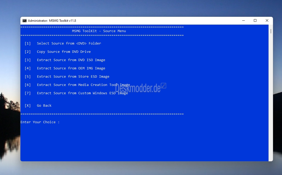
Task: Click the 'Administrator: MSMG Toolkit v11.8' title text
Action: (x=52, y=21)
